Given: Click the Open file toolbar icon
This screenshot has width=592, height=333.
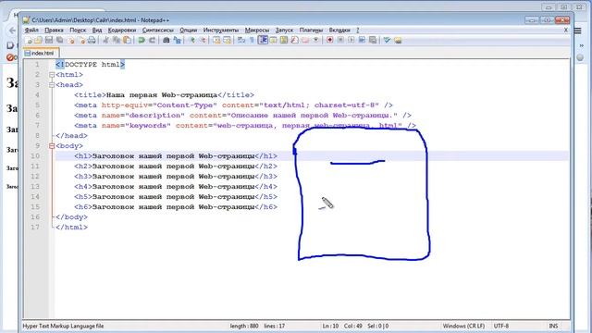Looking at the screenshot, I should (38, 40).
